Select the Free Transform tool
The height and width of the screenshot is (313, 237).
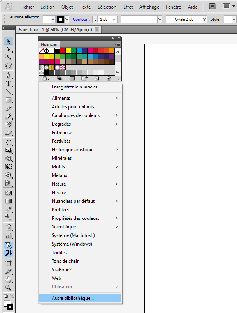(9, 167)
